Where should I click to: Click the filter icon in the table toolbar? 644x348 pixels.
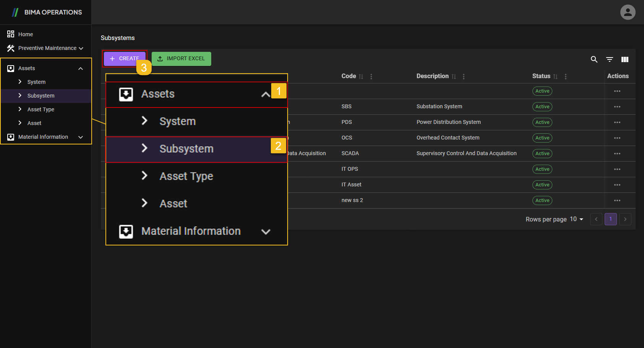pyautogui.click(x=609, y=59)
